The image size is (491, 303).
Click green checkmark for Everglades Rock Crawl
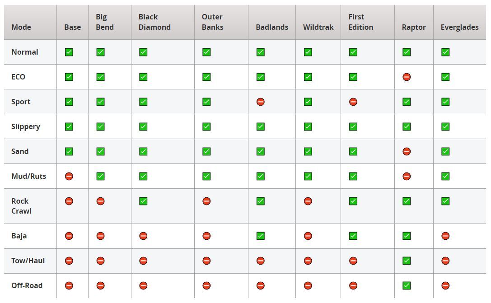click(445, 201)
